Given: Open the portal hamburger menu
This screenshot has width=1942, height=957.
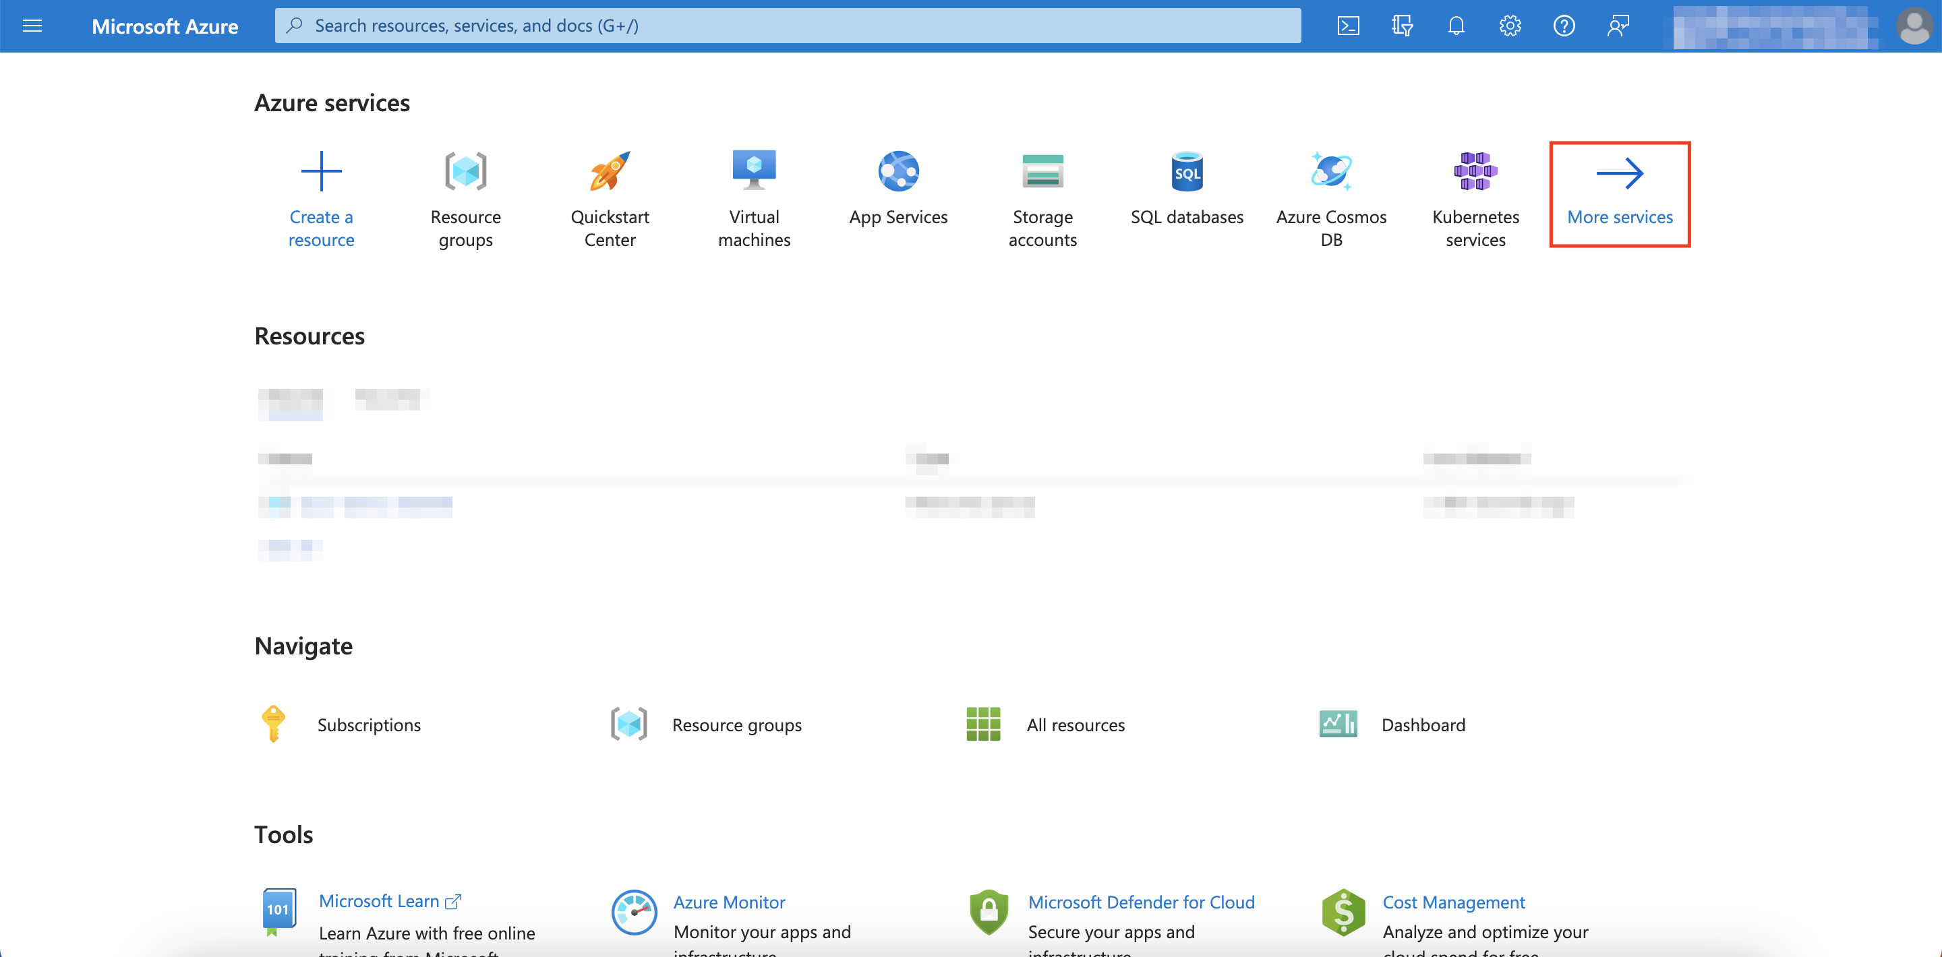Looking at the screenshot, I should [x=32, y=25].
